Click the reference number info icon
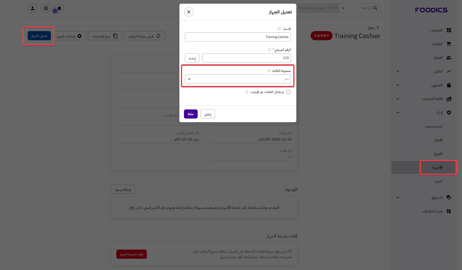 (x=270, y=50)
